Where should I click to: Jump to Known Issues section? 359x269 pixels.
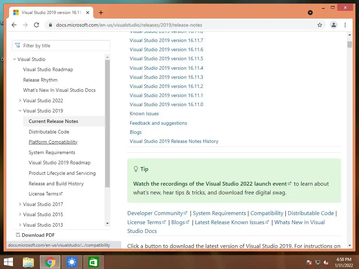[144, 114]
